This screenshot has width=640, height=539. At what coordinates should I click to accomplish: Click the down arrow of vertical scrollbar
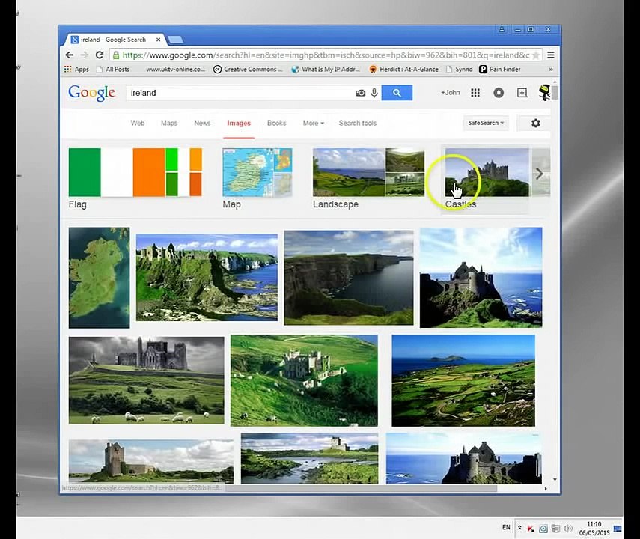(555, 479)
